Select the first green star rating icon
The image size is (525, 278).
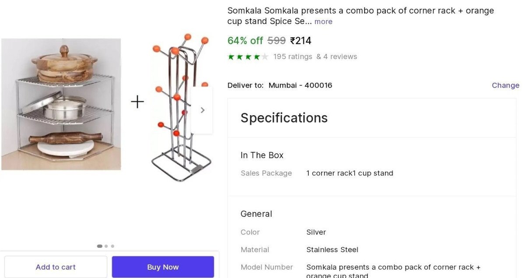coord(230,56)
